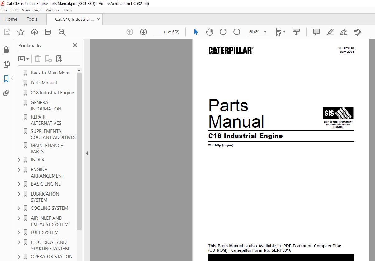
Task: Open the File menu
Action: [x=4, y=10]
